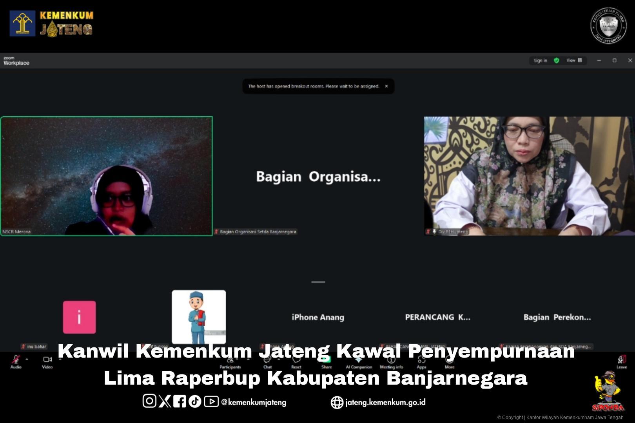Click the pink 'i' avatar of inu bahar
The height and width of the screenshot is (423, 635).
tap(79, 317)
